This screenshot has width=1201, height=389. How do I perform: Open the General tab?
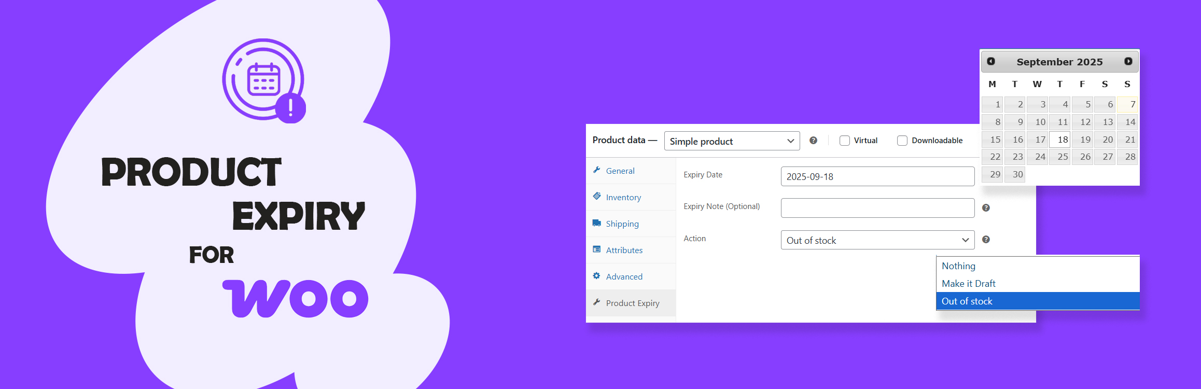click(x=631, y=171)
